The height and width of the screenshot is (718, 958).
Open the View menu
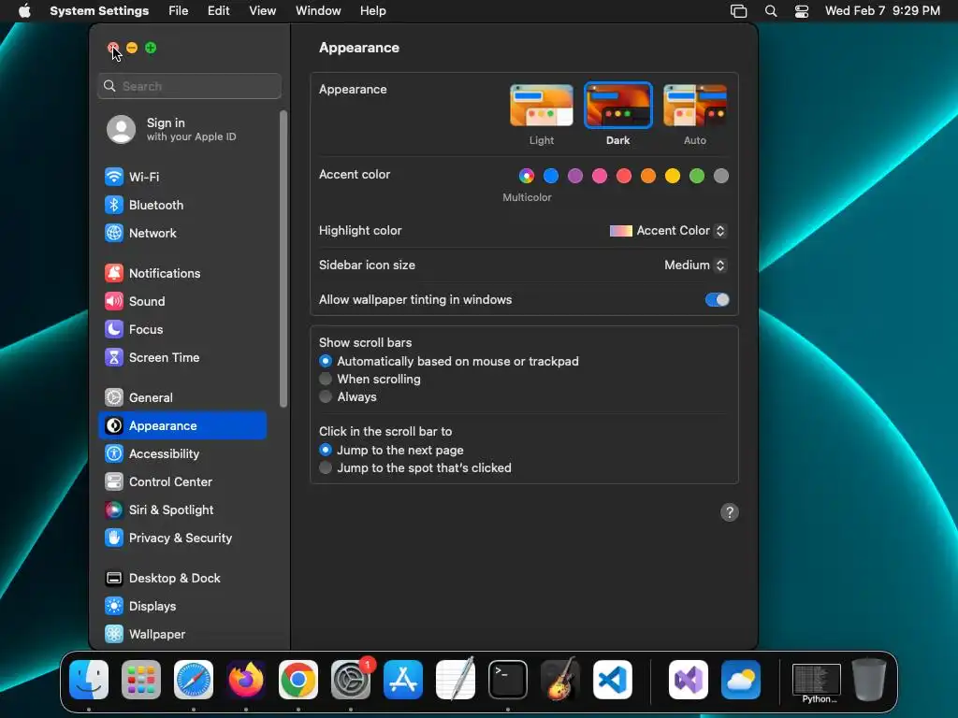[263, 11]
